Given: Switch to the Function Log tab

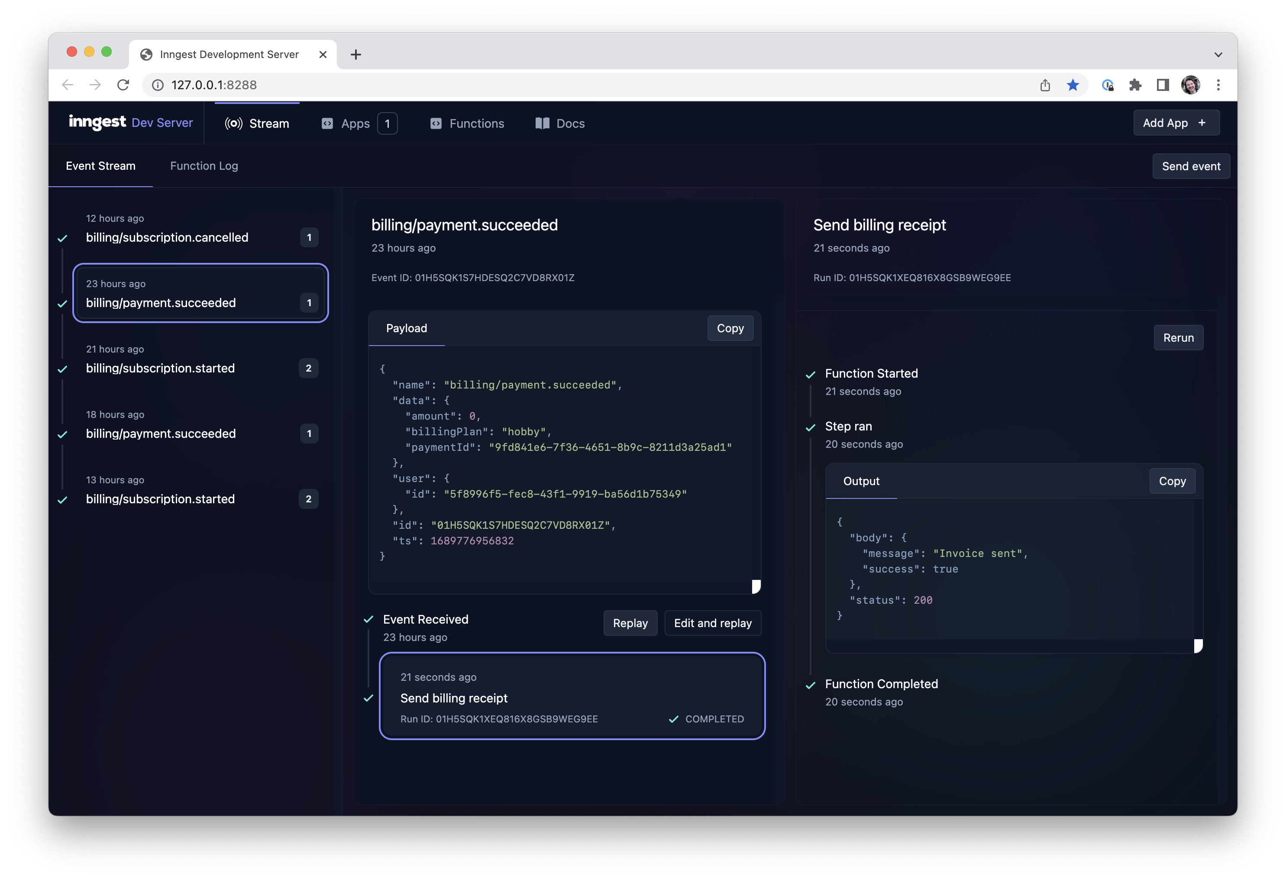Looking at the screenshot, I should point(204,165).
